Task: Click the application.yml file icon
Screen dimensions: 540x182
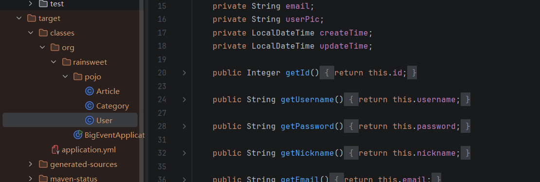Action: click(x=55, y=149)
